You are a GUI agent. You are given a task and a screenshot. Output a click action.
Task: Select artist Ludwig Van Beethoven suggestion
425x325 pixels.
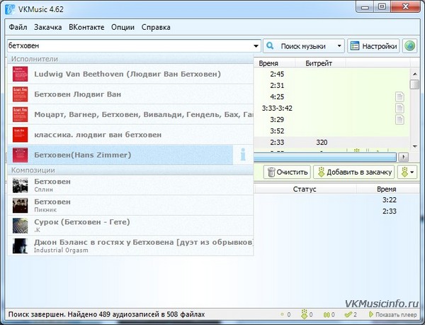pos(130,74)
